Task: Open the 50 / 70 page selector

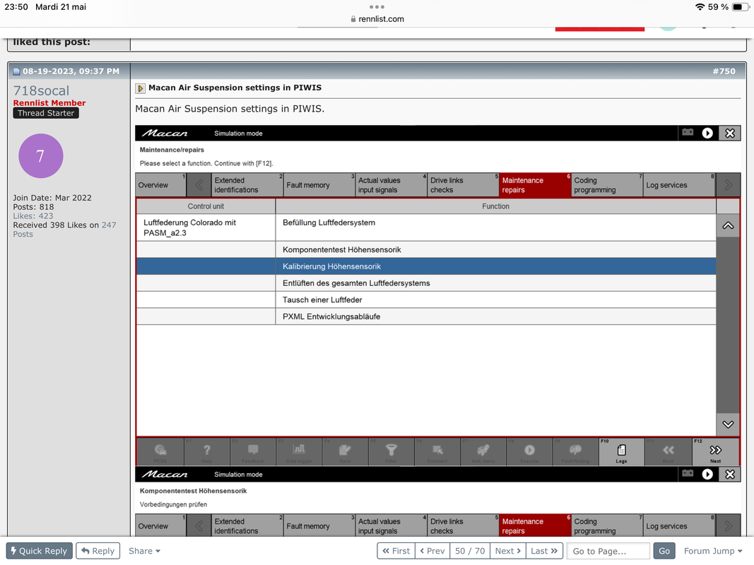Action: point(470,551)
